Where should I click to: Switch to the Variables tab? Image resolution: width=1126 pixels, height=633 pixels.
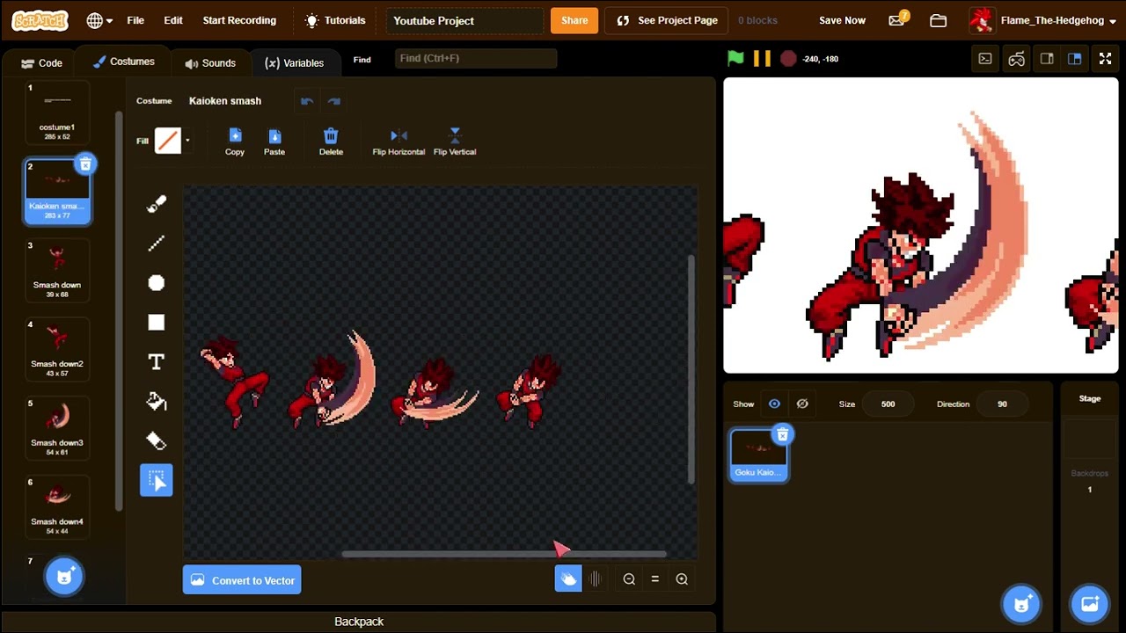[295, 62]
